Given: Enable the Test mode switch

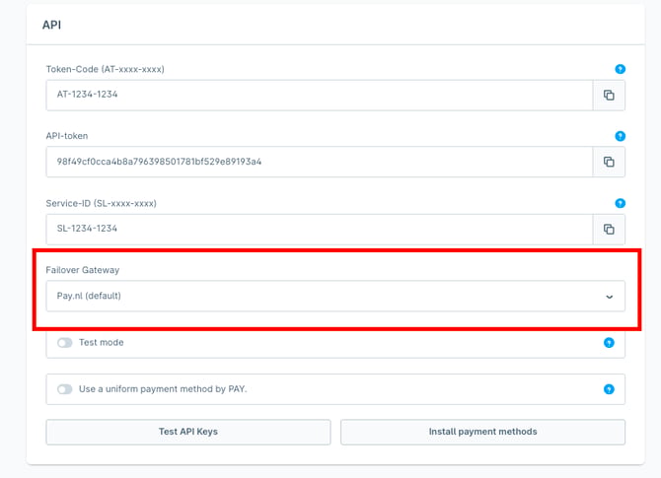Looking at the screenshot, I should coord(65,343).
